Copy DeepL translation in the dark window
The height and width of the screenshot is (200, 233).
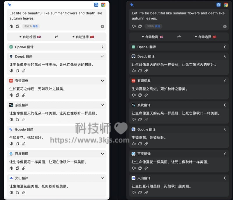[x=140, y=71]
